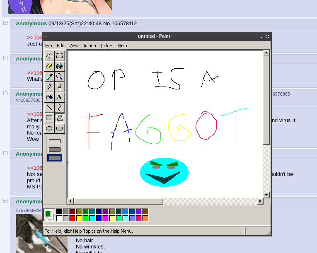
Task: Pick the Eraser tool
Action: [x=49, y=66]
